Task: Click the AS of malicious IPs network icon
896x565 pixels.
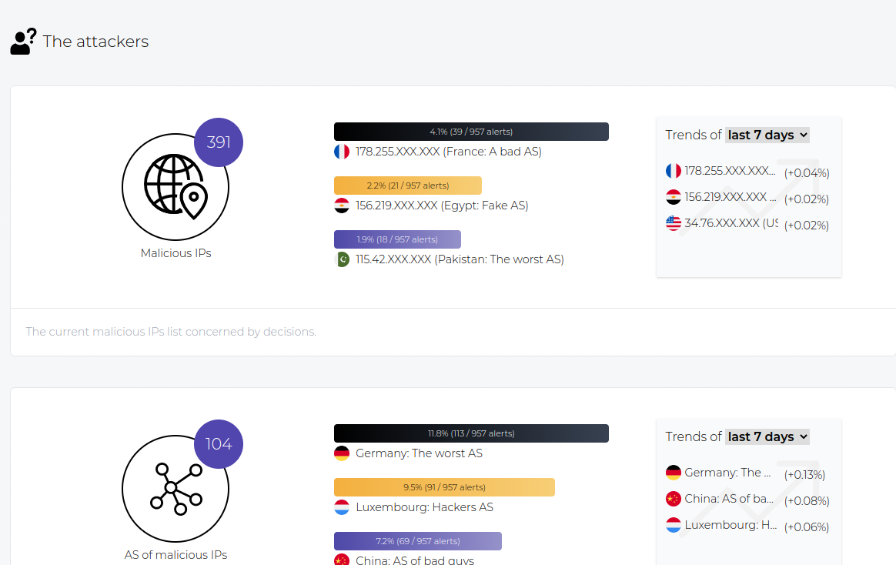Action: coord(176,488)
